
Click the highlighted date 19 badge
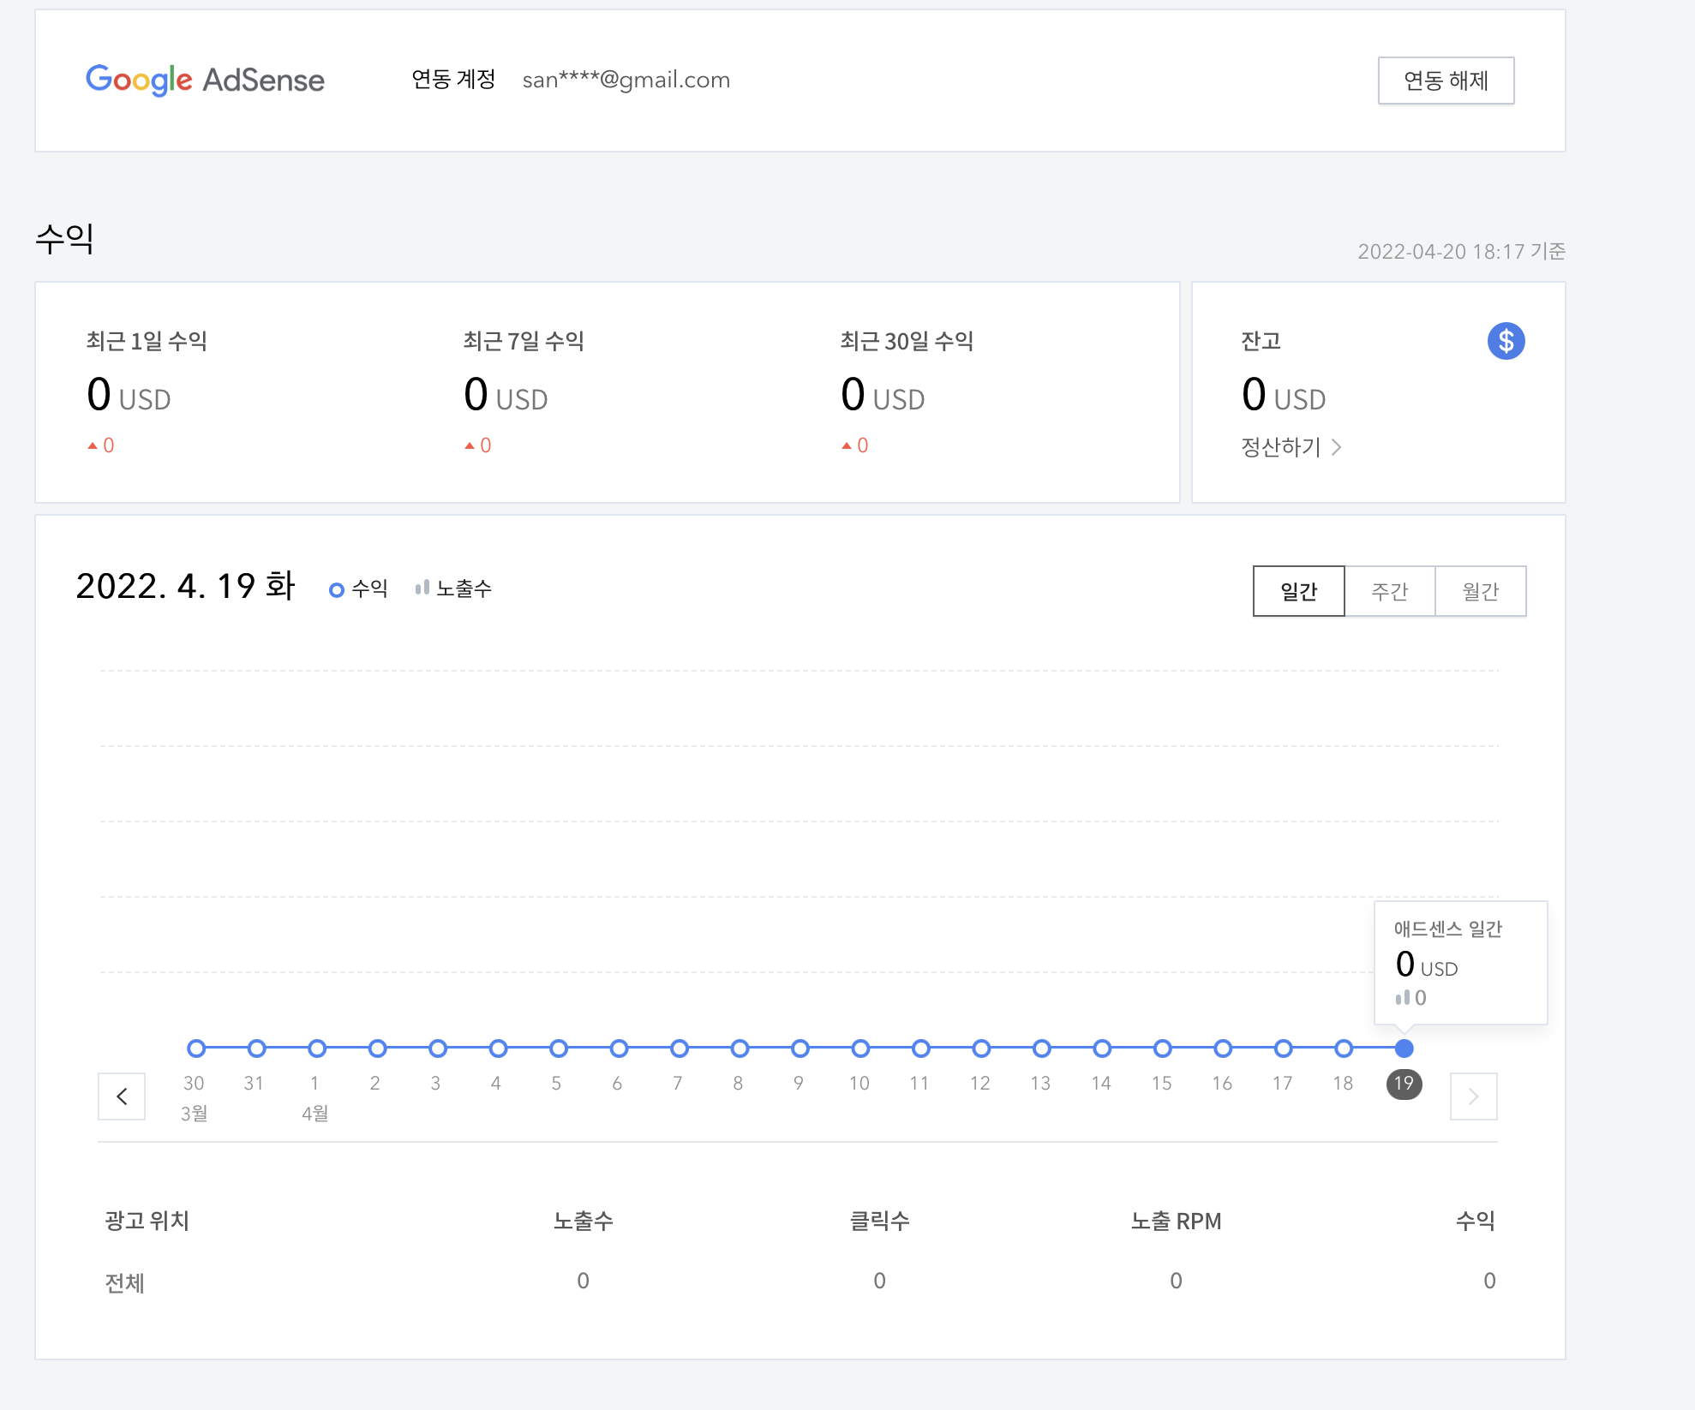click(x=1404, y=1084)
